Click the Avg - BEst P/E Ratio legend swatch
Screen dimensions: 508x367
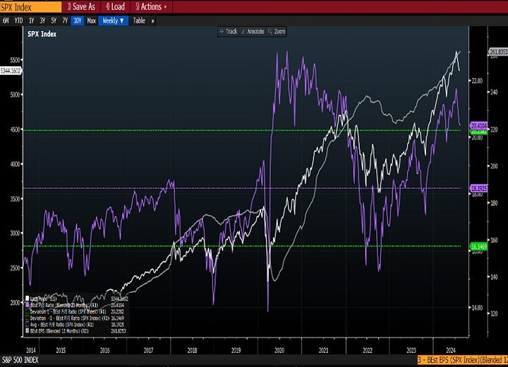[x=28, y=324]
